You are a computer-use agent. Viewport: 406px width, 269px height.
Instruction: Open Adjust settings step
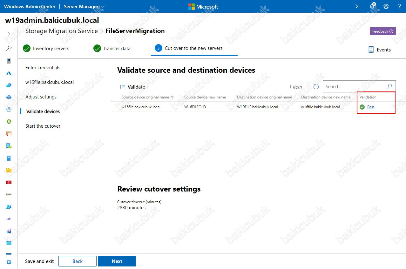[x=41, y=97]
